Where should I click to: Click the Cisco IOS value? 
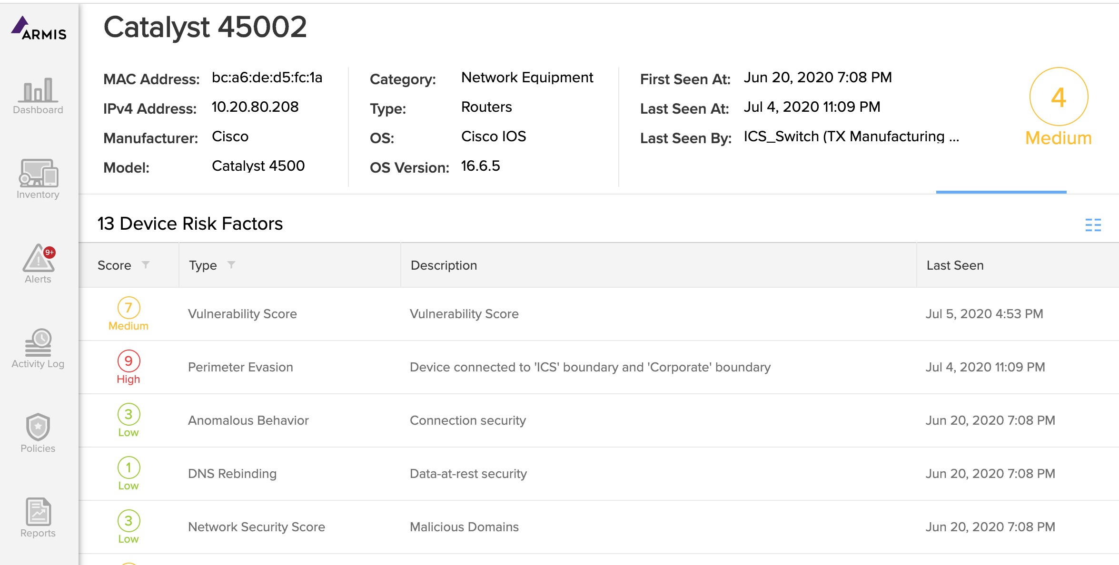494,136
